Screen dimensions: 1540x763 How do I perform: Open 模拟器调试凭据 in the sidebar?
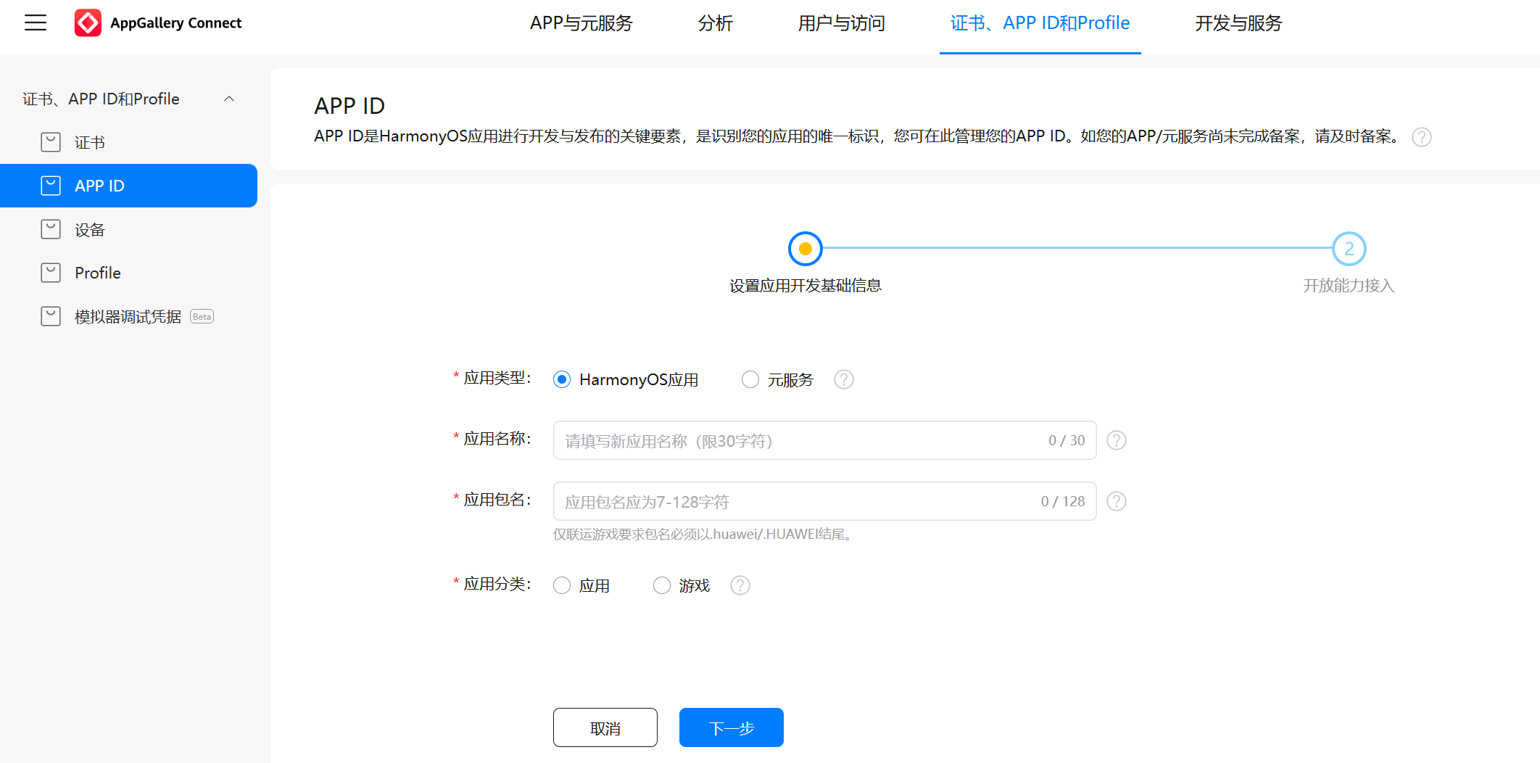coord(128,317)
